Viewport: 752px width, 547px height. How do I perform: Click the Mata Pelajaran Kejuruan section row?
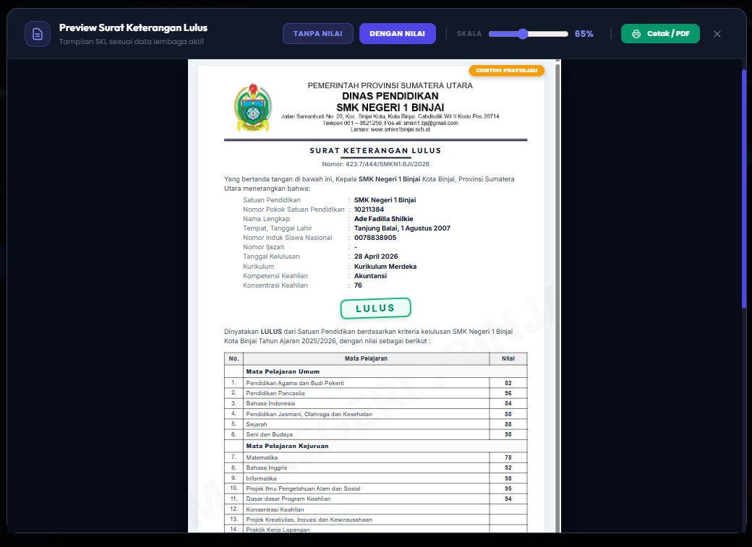375,446
